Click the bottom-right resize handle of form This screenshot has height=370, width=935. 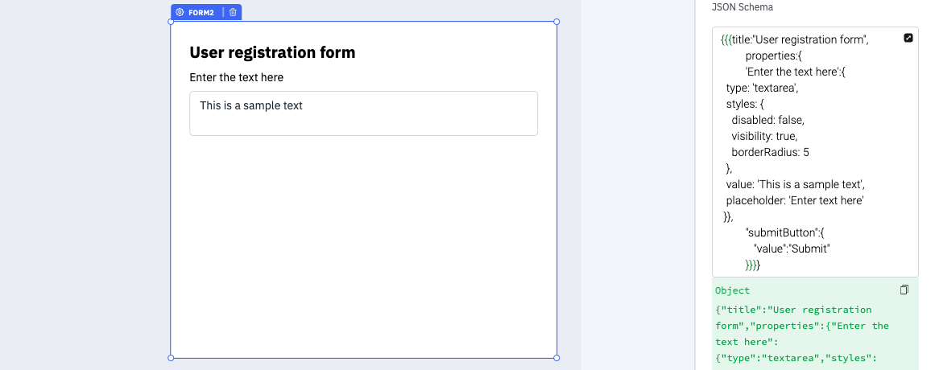(556, 358)
